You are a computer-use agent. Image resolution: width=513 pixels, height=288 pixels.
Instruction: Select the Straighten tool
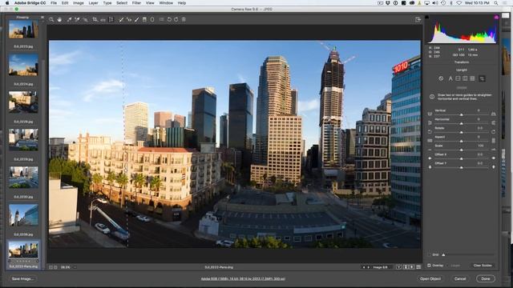tap(103, 20)
